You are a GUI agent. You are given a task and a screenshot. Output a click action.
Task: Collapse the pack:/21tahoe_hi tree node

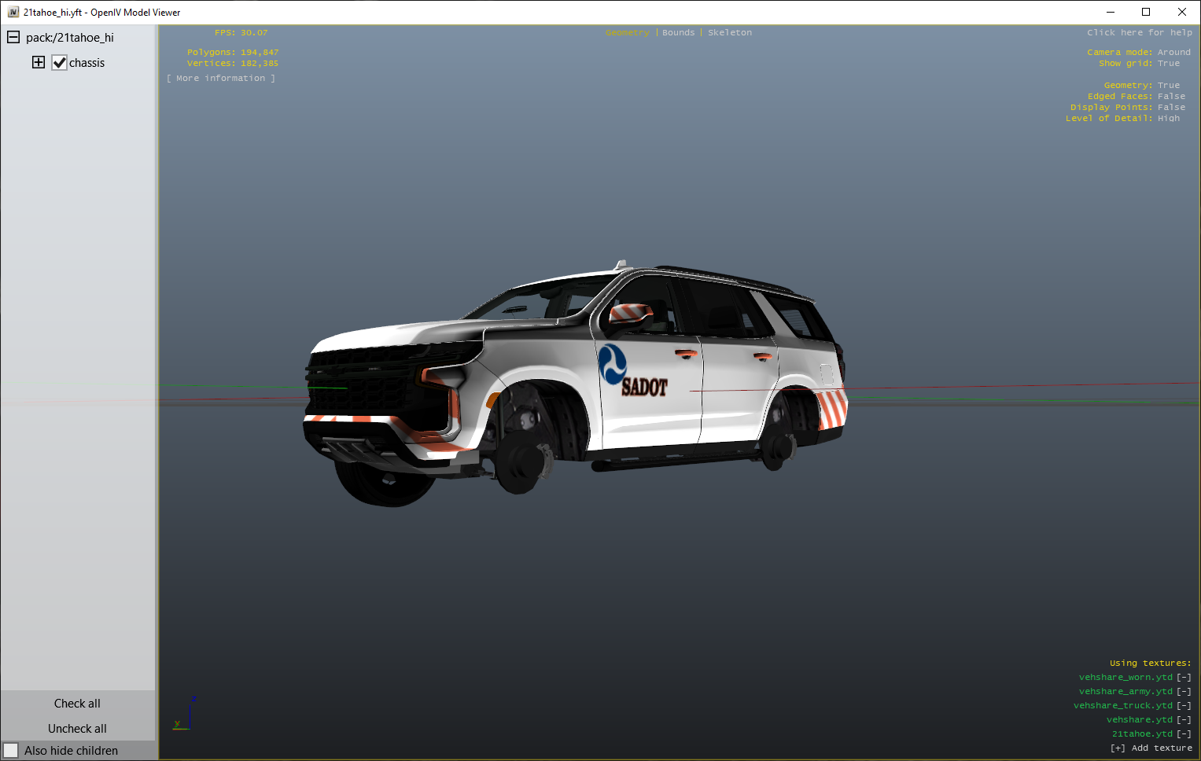tap(13, 37)
